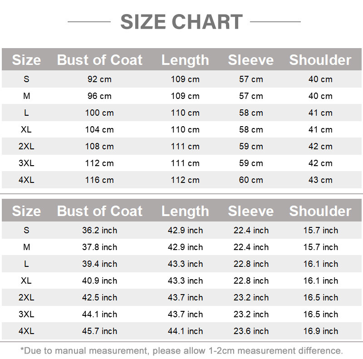The height and width of the screenshot is (359, 363).
Task: Select the Bust of Coat header in cm table
Action: pyautogui.click(x=99, y=60)
